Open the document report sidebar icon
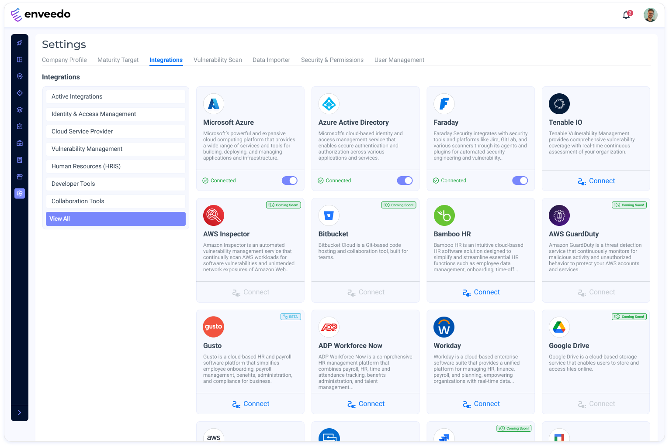The height and width of the screenshot is (447, 669). point(20,160)
